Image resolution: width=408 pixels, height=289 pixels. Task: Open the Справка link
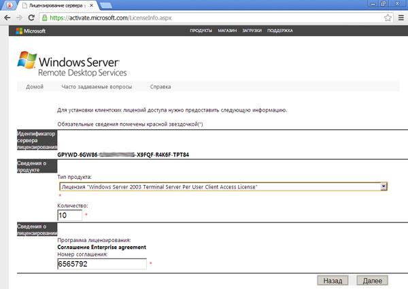[160, 86]
